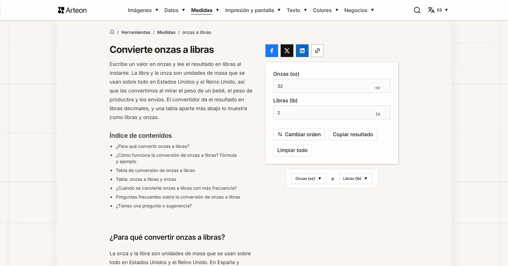Jump to ¿Cómo funciona la conversión section

pyautogui.click(x=176, y=158)
